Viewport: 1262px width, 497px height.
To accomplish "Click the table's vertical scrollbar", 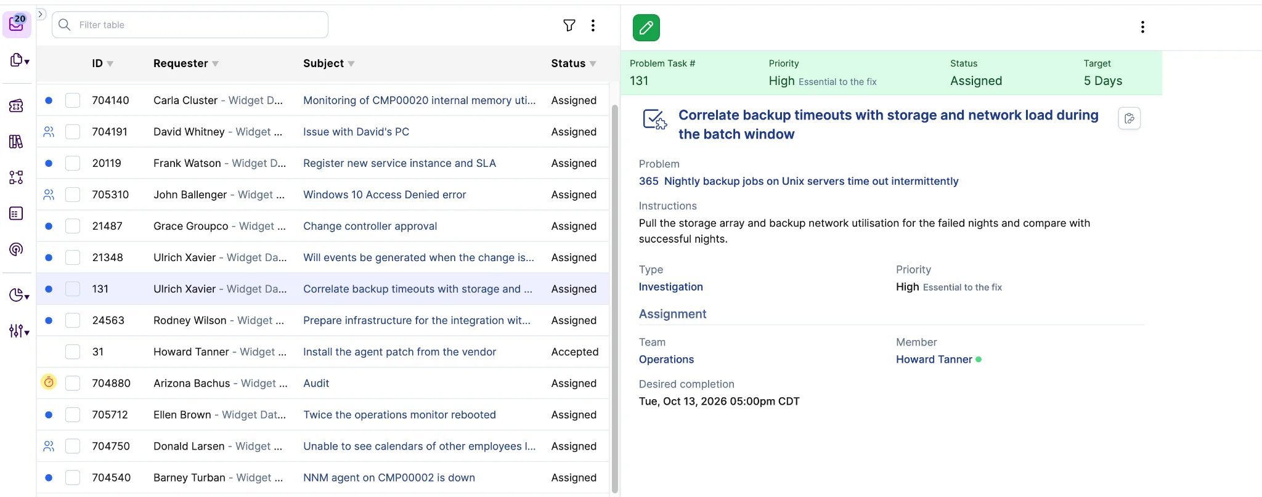I will coord(614,299).
